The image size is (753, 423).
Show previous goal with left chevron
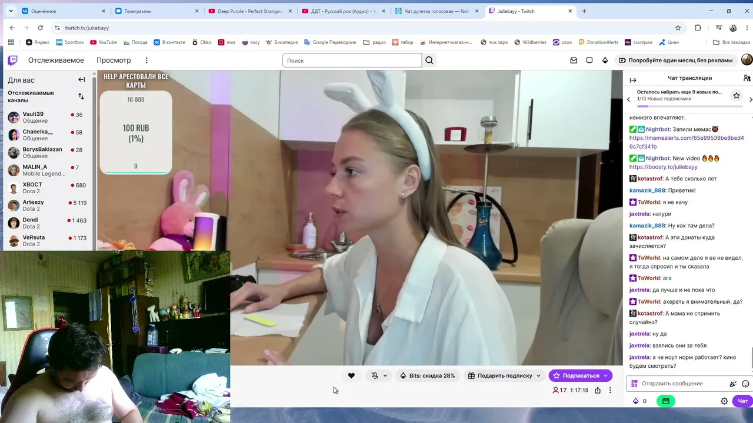(628, 99)
